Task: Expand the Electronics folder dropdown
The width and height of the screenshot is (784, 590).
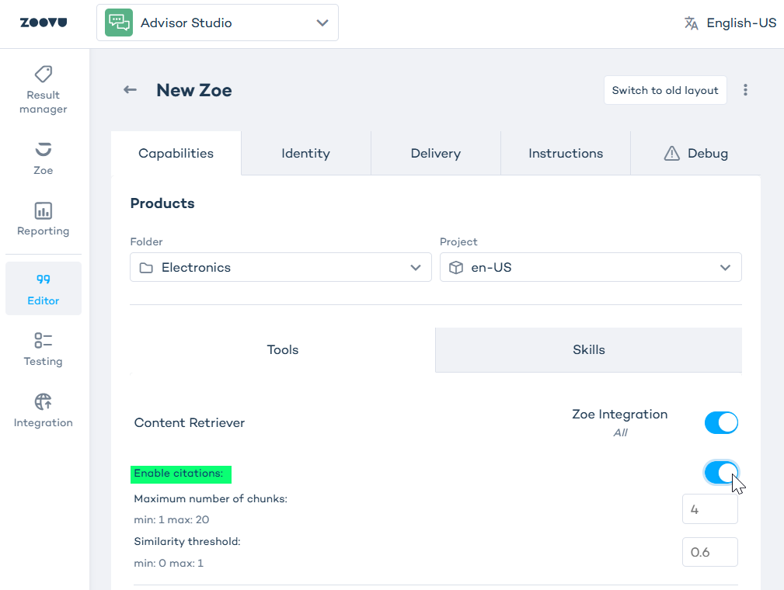Action: (x=280, y=267)
